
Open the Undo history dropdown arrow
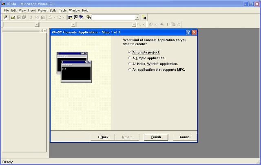pos(54,17)
